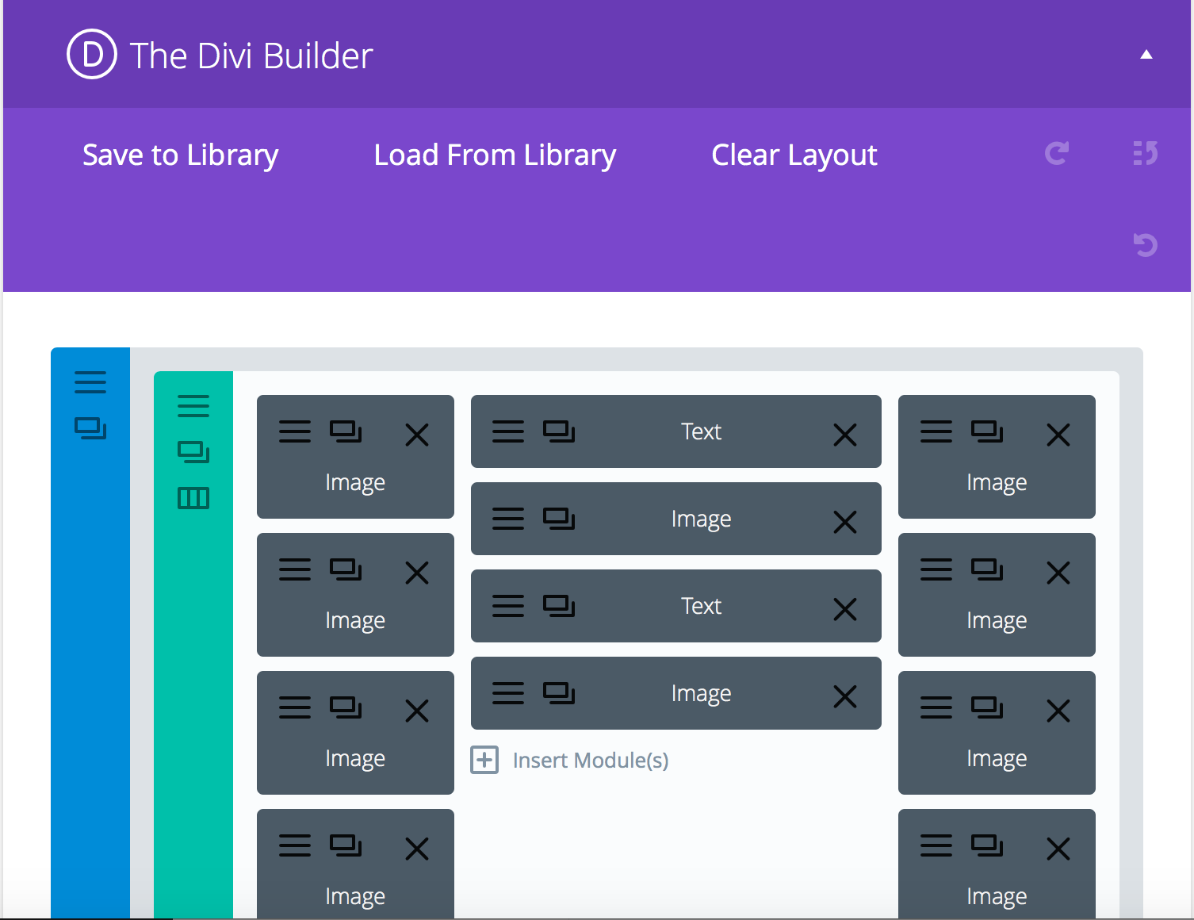Screen dimensions: 1194x920
Task: Open the builder history states icon
Action: pyautogui.click(x=1146, y=153)
